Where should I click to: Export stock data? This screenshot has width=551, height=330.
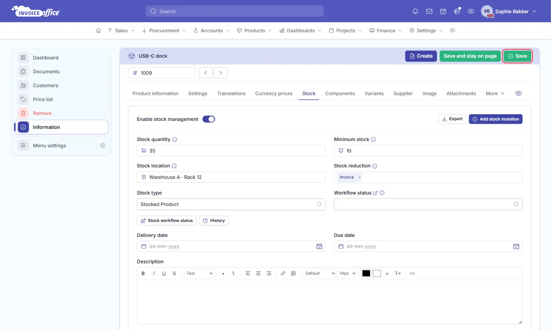[x=452, y=119]
